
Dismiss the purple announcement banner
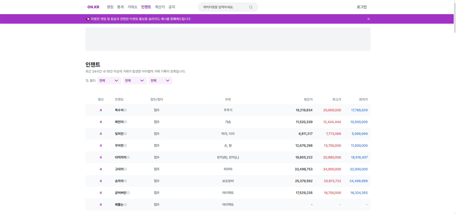pyautogui.click(x=368, y=19)
